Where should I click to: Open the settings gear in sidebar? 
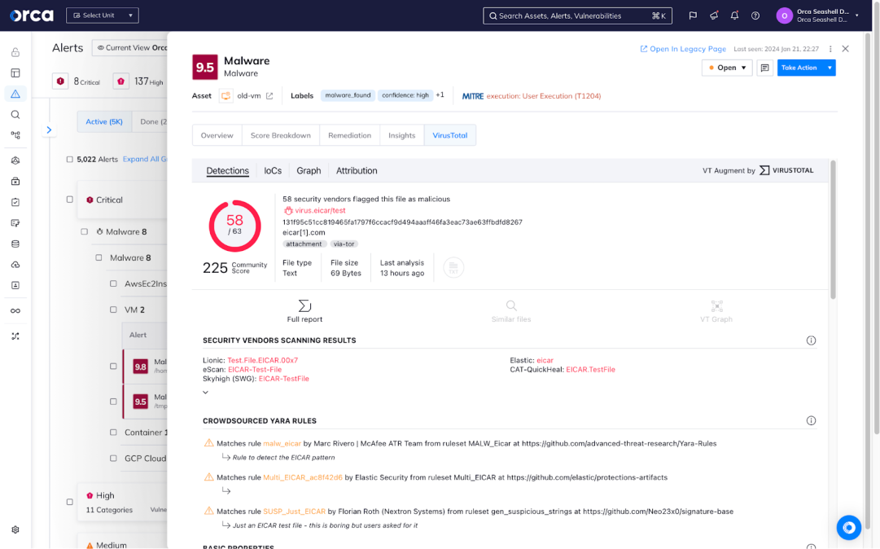15,529
